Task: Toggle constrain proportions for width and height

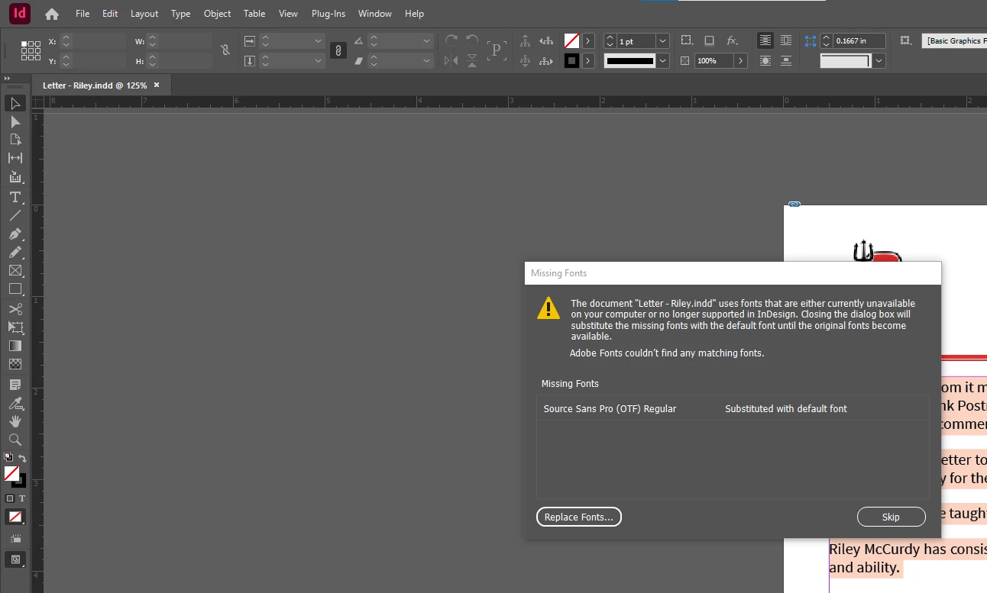Action: point(225,50)
